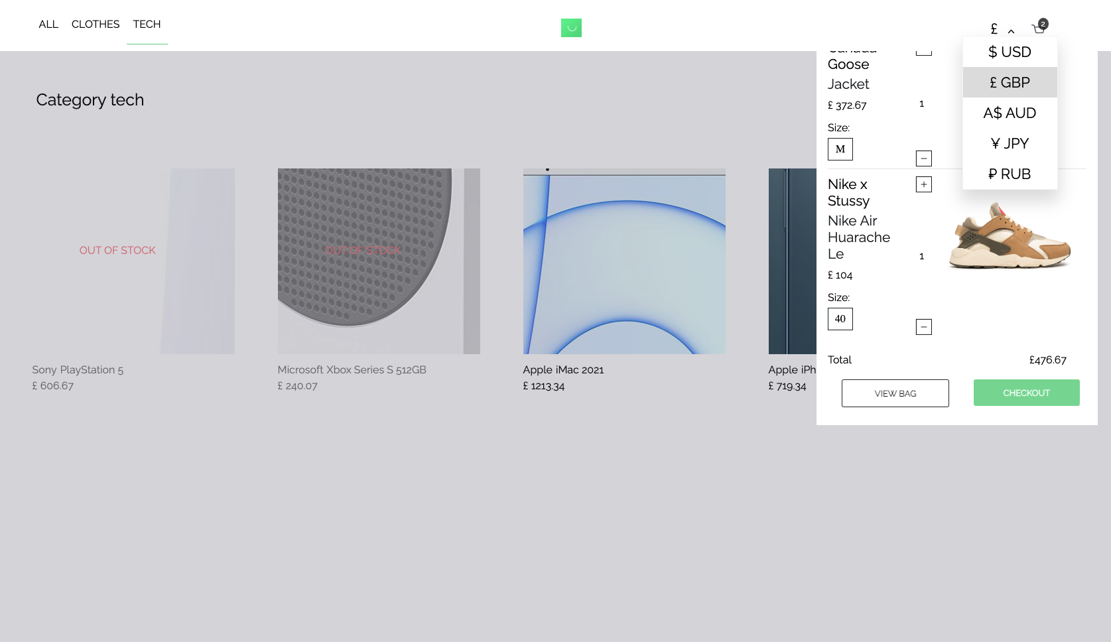
Task: Open the Apple iMac 2021 product image
Action: 624,261
